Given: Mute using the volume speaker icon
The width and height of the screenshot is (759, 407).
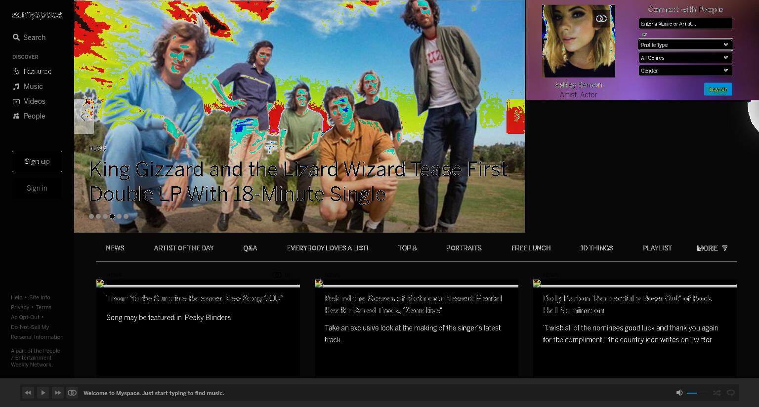Looking at the screenshot, I should [x=679, y=393].
